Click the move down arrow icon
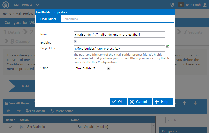 (195, 103)
